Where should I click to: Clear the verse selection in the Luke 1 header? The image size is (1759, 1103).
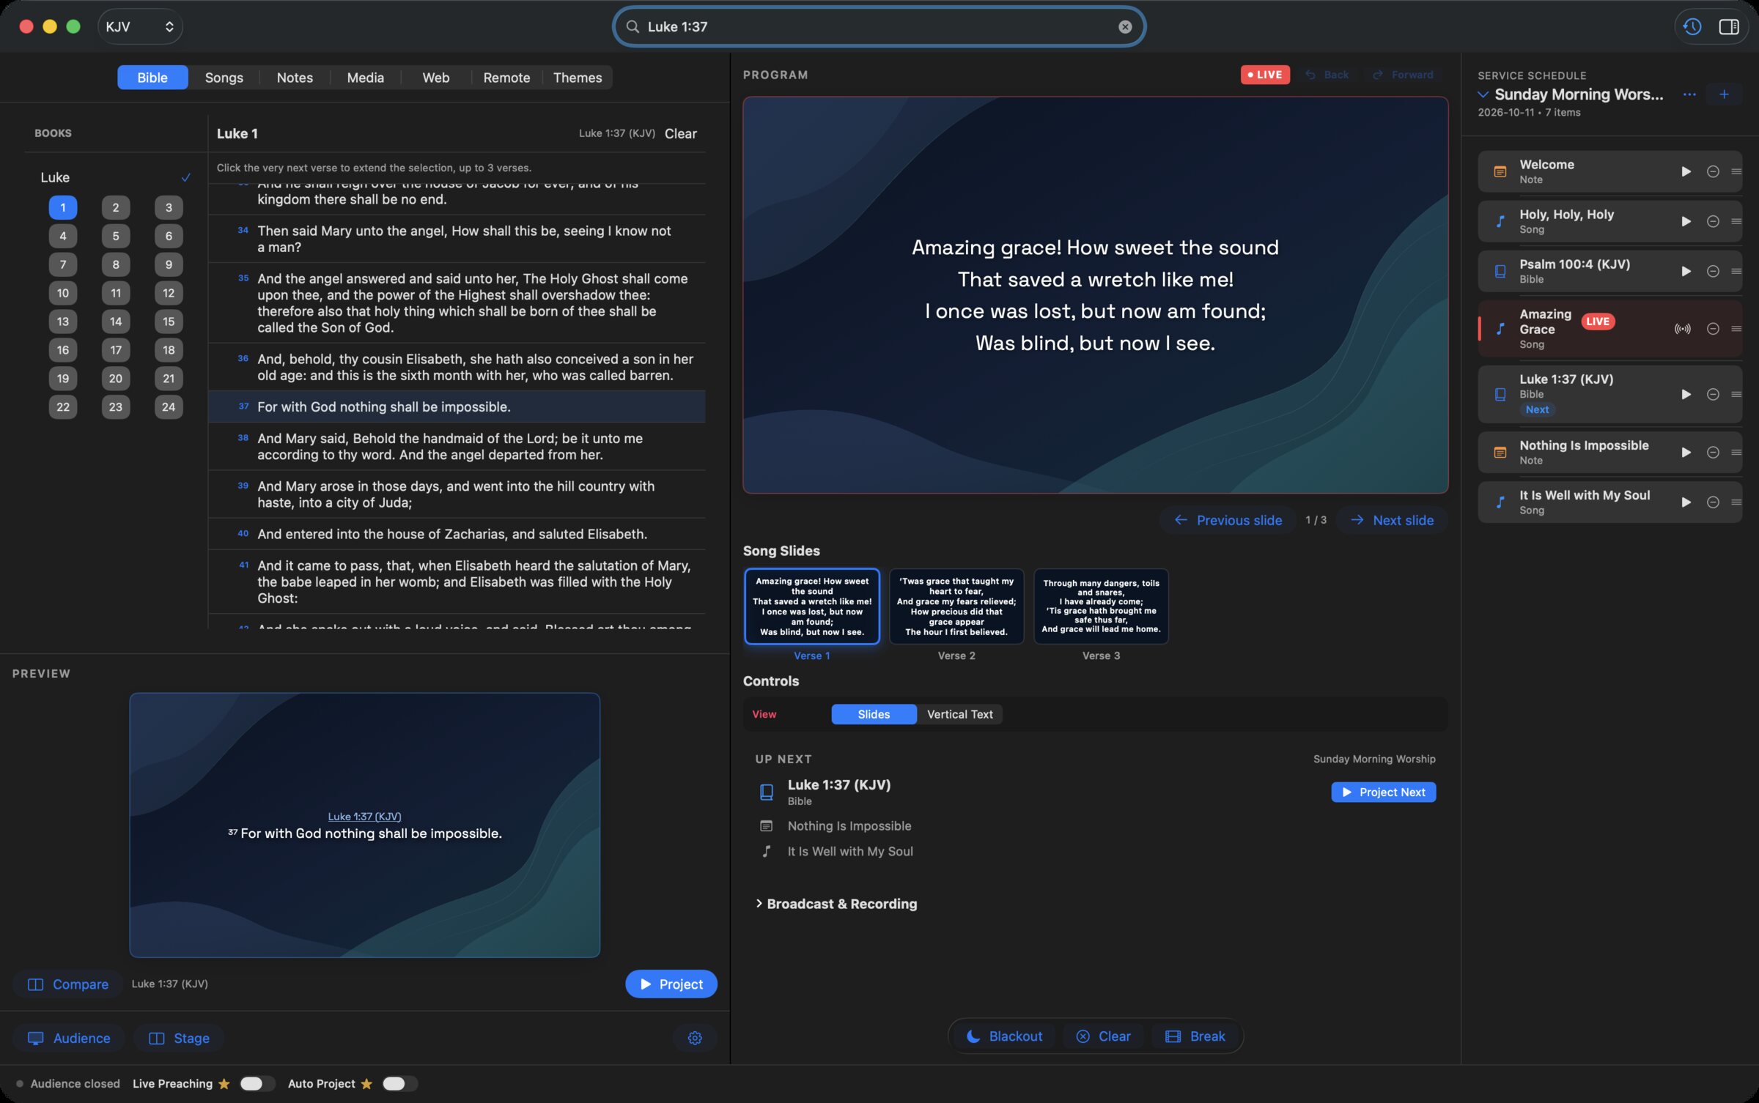tap(680, 133)
